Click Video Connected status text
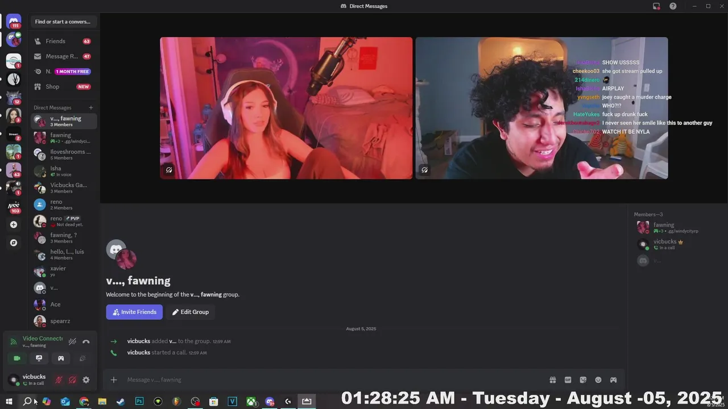This screenshot has height=409, width=728. 43,339
